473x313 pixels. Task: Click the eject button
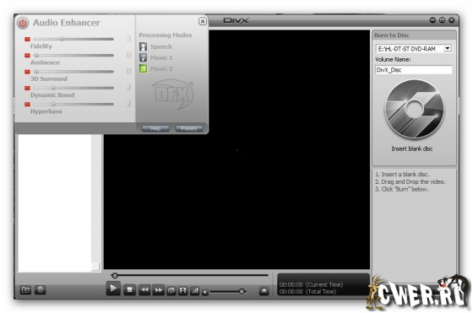pos(264,291)
